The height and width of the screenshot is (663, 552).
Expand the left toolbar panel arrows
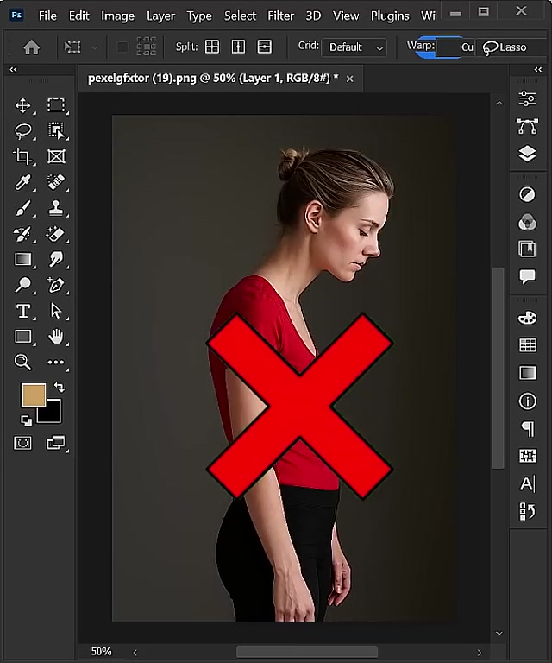[x=14, y=69]
